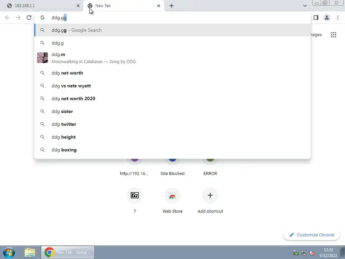This screenshot has width=345, height=259.
Task: Open Windows Explorer from taskbar
Action: (x=30, y=252)
